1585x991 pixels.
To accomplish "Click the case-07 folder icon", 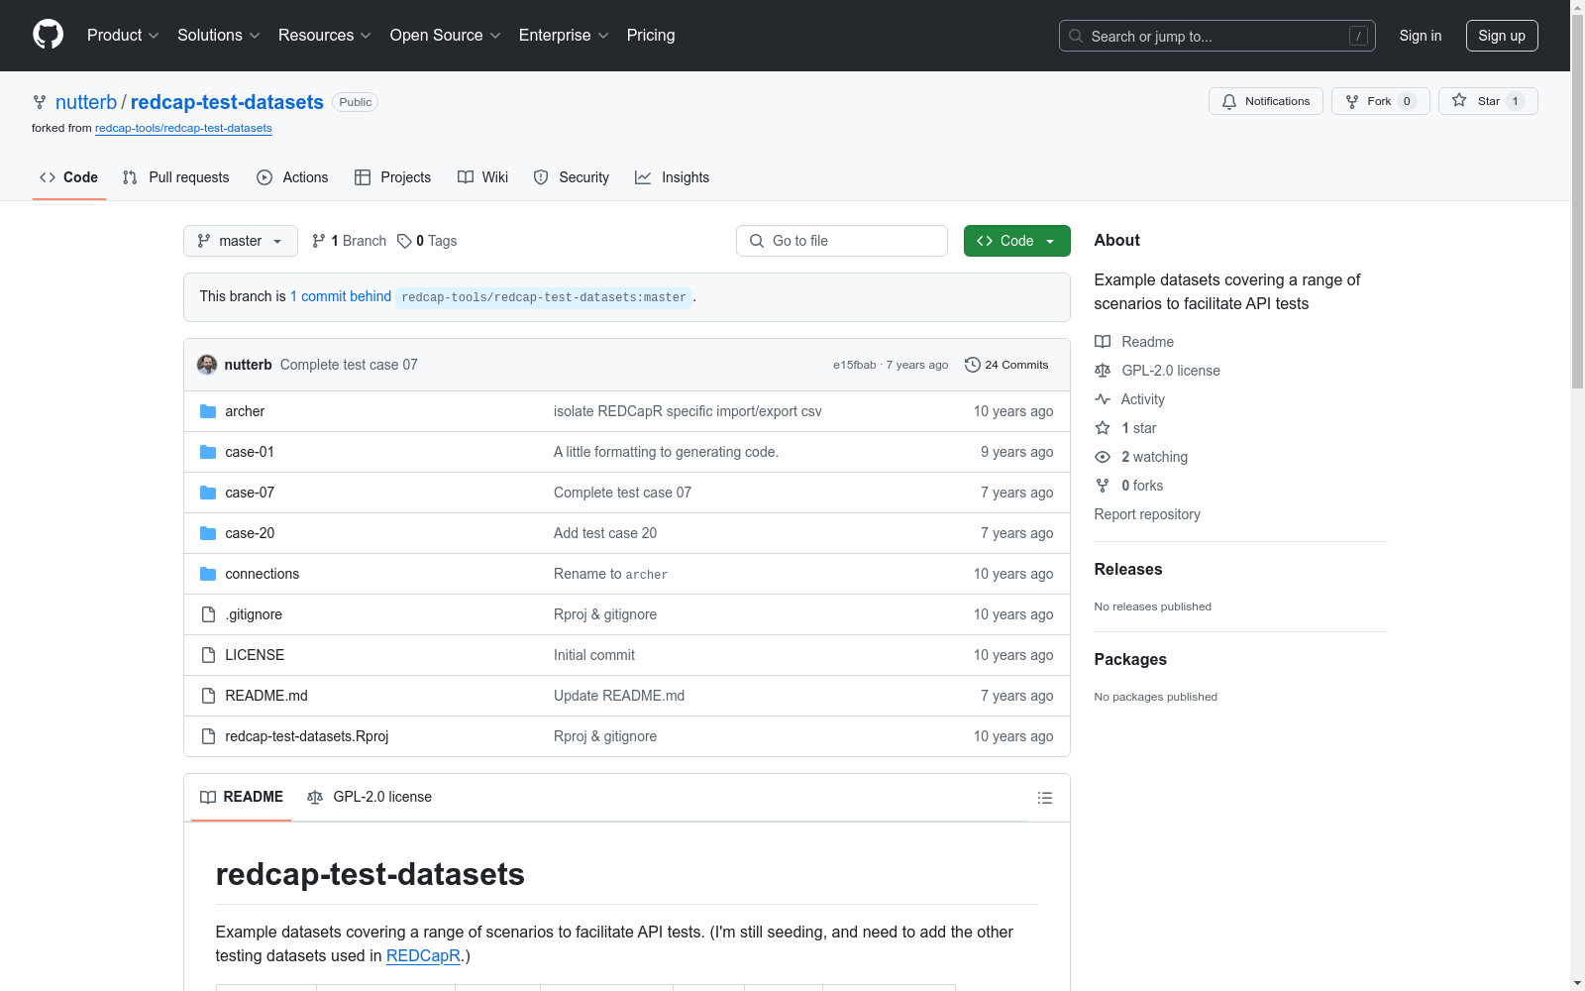I will (x=208, y=493).
